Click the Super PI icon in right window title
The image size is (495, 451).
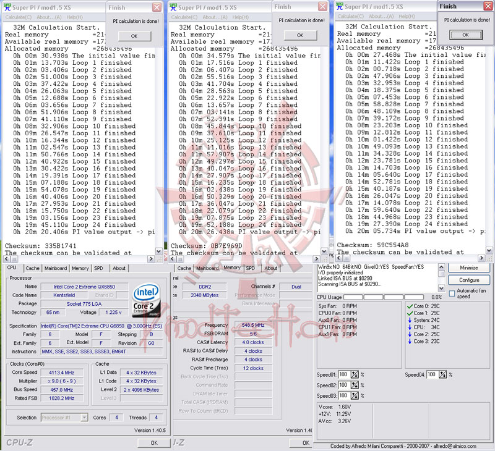click(x=340, y=6)
